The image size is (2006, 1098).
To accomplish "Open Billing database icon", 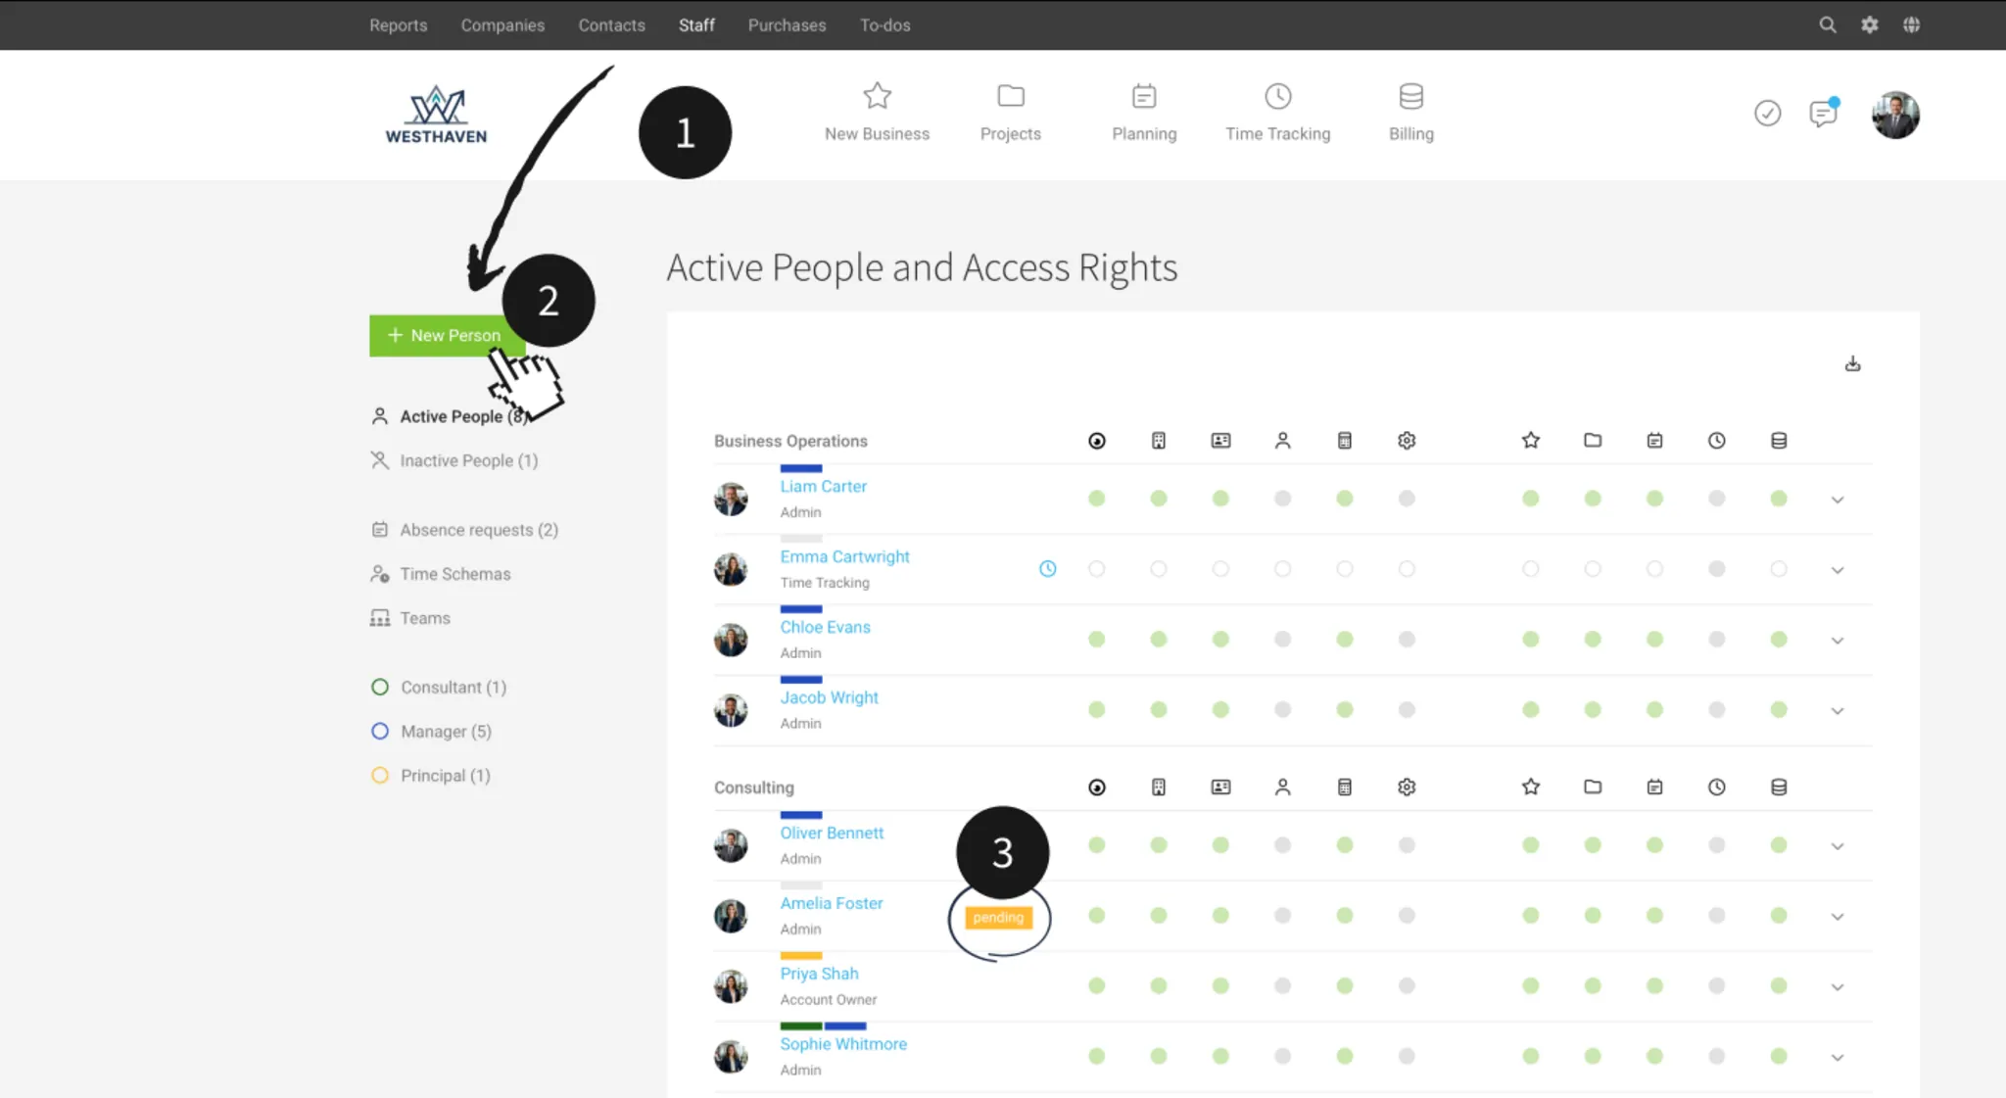I will [1410, 96].
